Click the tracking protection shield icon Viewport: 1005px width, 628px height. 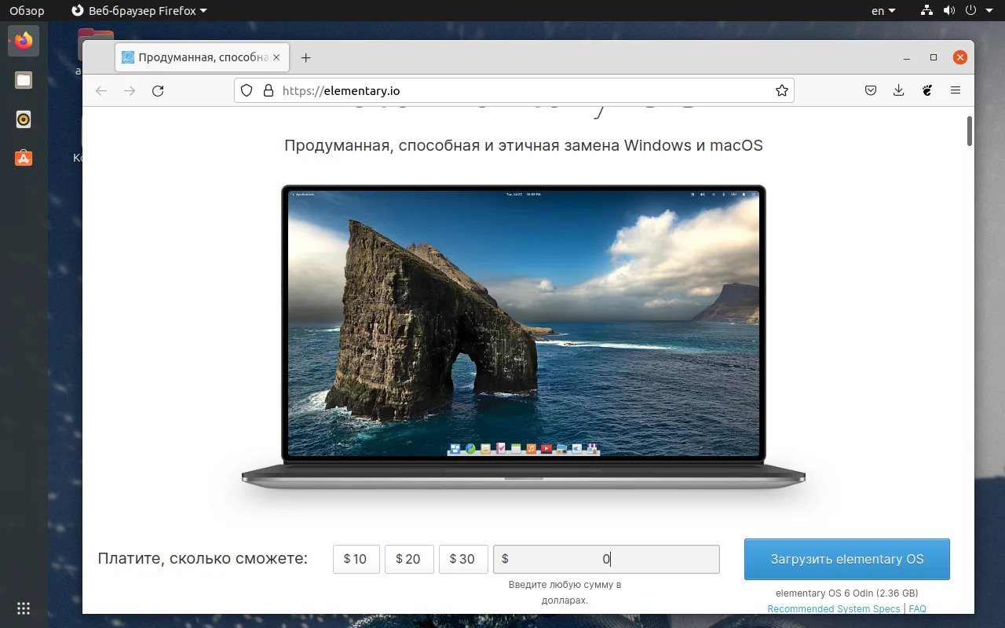pyautogui.click(x=247, y=90)
